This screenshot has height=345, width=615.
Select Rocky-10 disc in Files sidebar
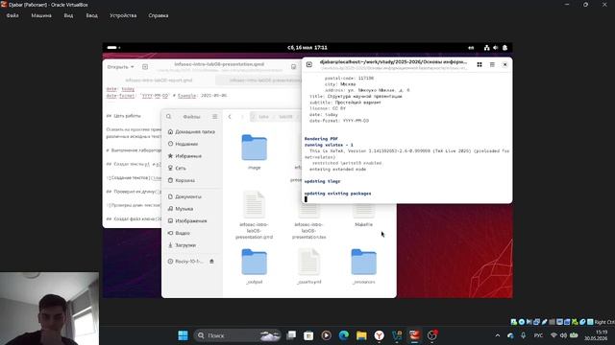[185, 262]
